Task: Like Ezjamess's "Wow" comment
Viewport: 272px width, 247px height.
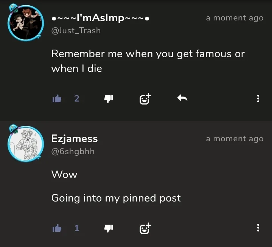Action: point(57,228)
